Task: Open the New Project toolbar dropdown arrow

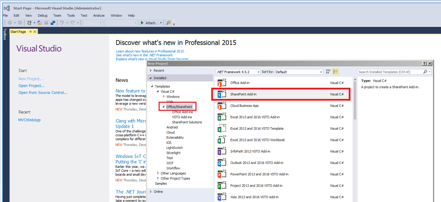Action: pos(34,23)
